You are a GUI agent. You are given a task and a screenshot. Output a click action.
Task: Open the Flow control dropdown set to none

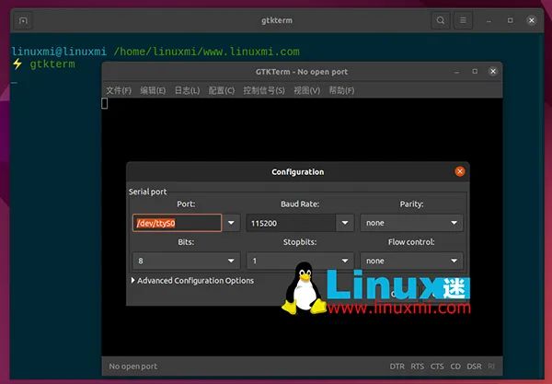tap(411, 261)
